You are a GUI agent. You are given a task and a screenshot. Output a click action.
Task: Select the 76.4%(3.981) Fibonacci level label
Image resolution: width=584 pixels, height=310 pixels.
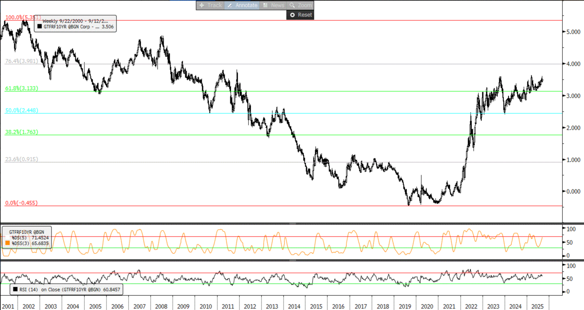tap(21, 61)
